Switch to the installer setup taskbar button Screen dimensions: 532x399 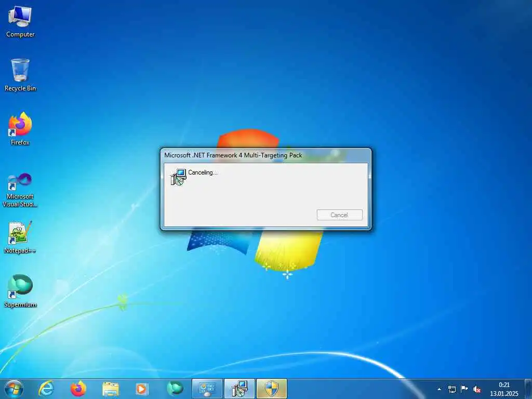239,389
